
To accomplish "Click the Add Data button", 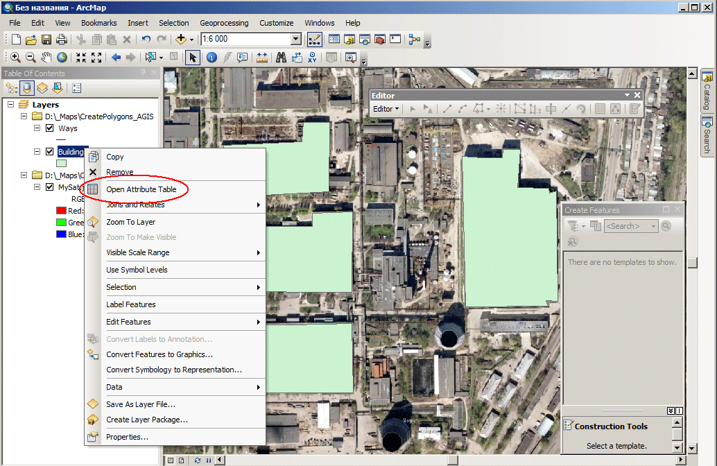I will (x=181, y=40).
